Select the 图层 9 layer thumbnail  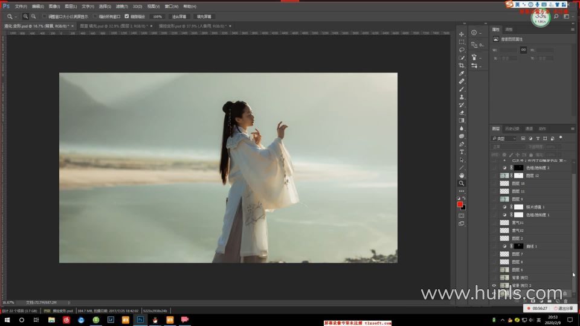pos(504,199)
